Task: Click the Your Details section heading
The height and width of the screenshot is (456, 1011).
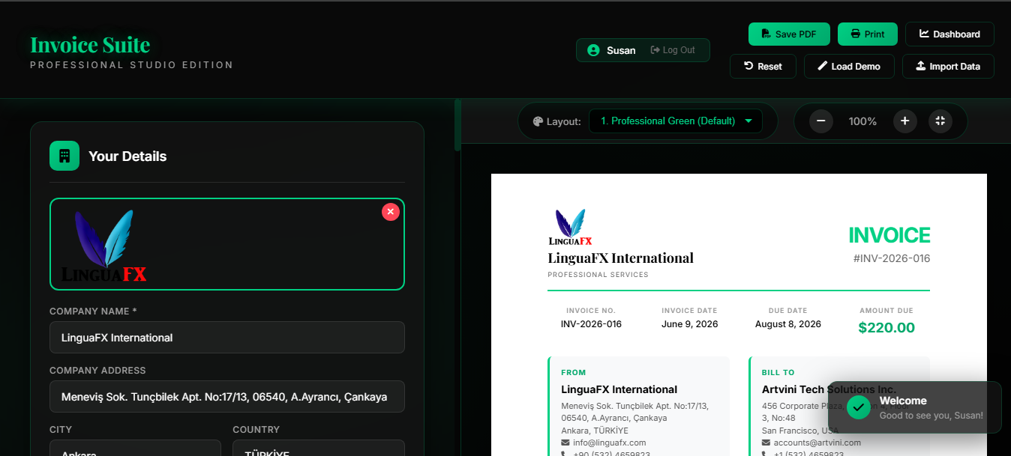Action: [x=127, y=156]
